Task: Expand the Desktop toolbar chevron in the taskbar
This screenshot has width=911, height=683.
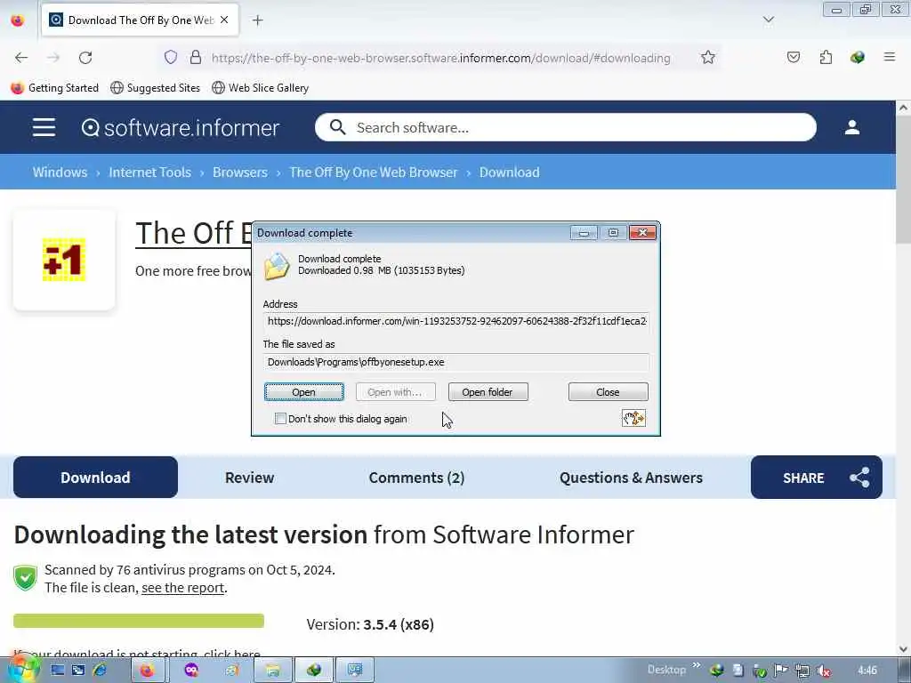Action: point(696,665)
